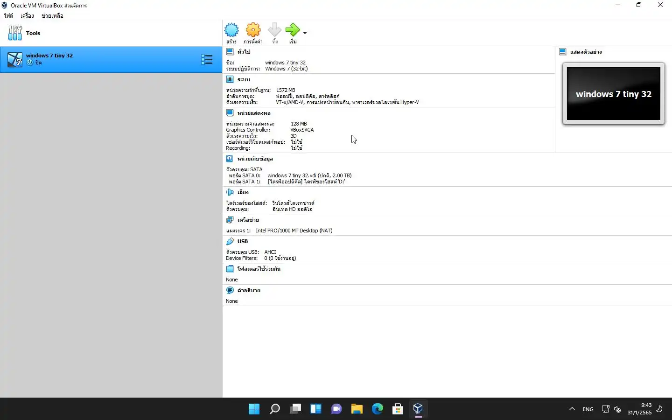Open เครือข่าย Network section heading
The width and height of the screenshot is (672, 420).
[248, 220]
